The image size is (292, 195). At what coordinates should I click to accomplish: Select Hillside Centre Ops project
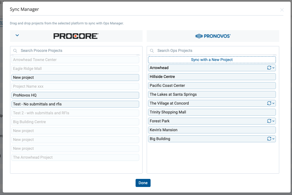click(212, 77)
